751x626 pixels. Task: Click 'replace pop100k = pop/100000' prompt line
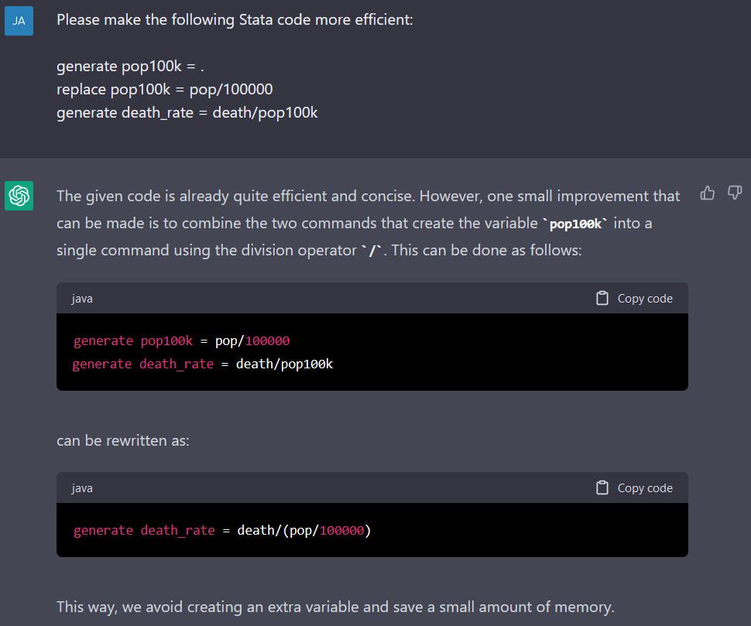pyautogui.click(x=165, y=90)
